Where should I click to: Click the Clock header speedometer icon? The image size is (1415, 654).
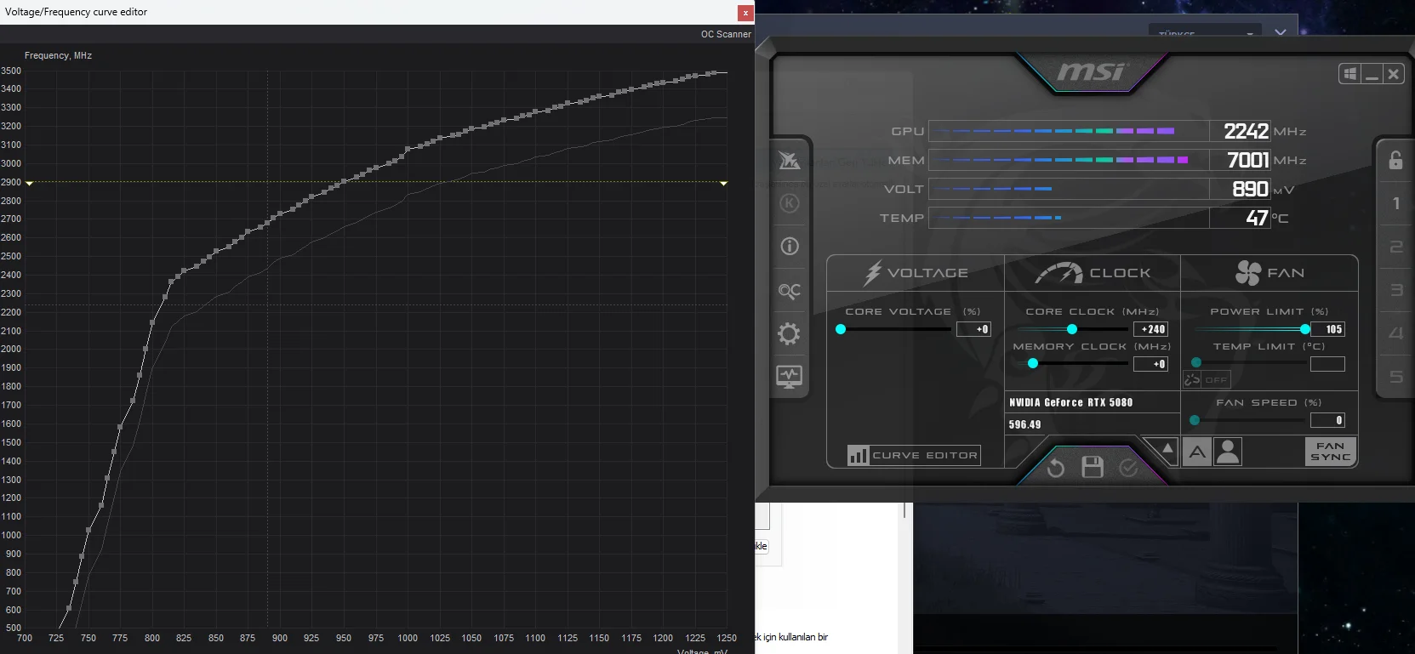pyautogui.click(x=1058, y=273)
